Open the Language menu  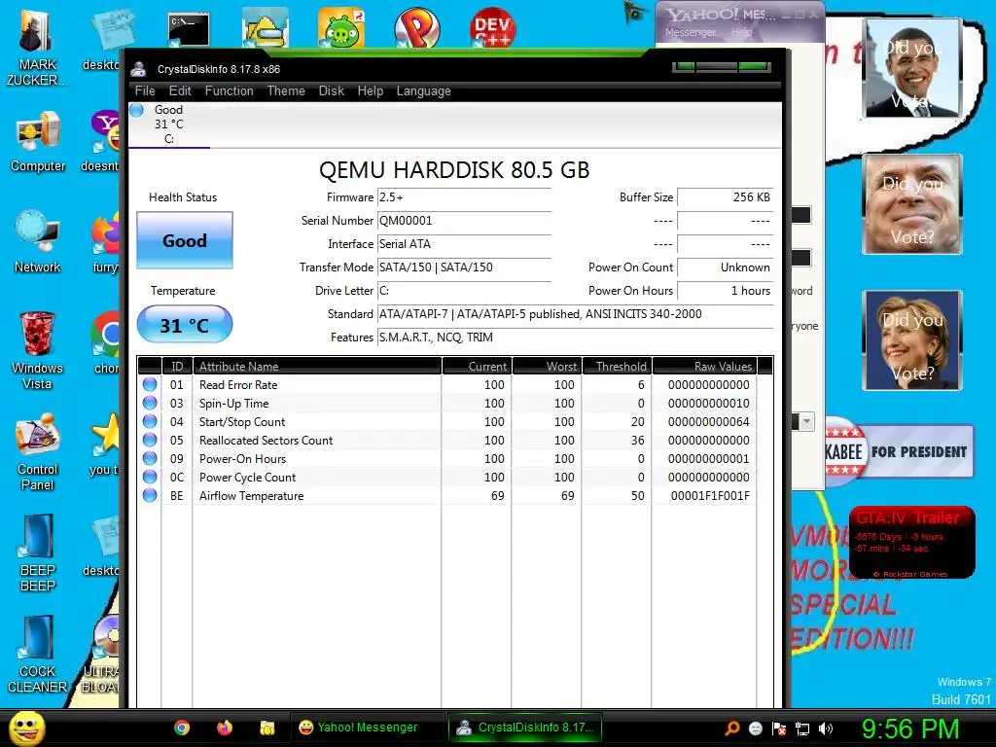click(424, 90)
